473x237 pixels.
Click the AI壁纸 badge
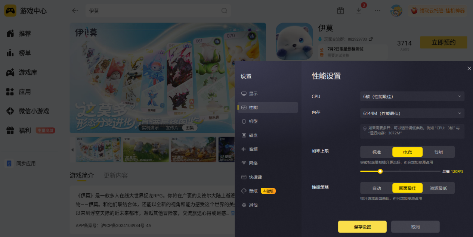point(268,191)
